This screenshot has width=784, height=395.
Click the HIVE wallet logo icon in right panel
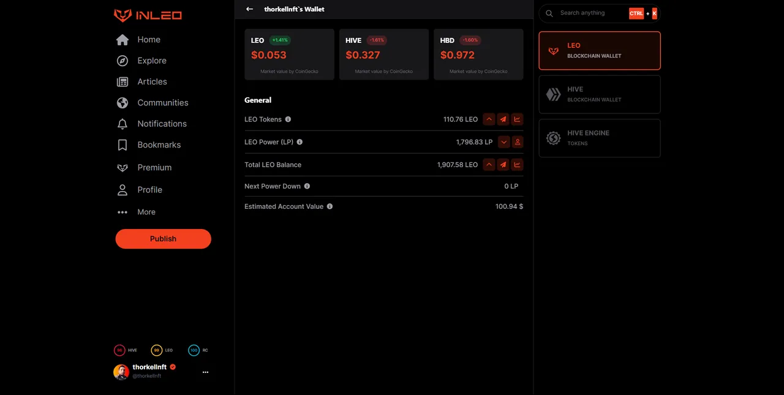point(554,94)
